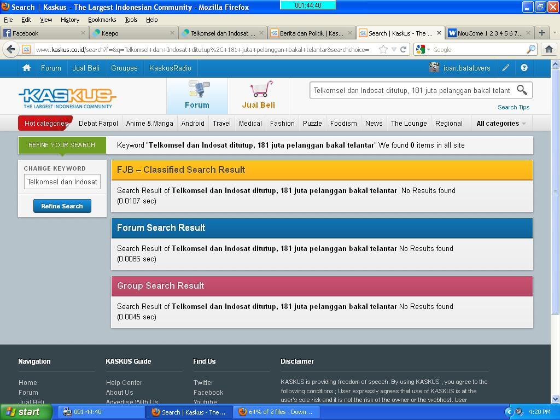This screenshot has height=420, width=560.
Task: Select the Foodism category
Action: click(343, 124)
